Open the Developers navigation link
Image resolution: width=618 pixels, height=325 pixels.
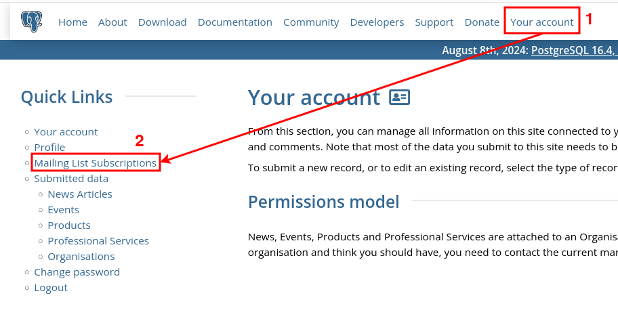click(x=377, y=22)
